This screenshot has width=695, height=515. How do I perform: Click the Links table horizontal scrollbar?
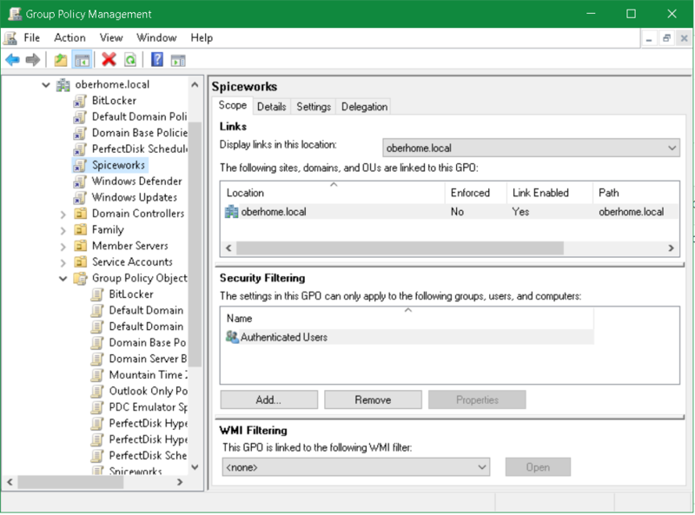click(x=400, y=248)
